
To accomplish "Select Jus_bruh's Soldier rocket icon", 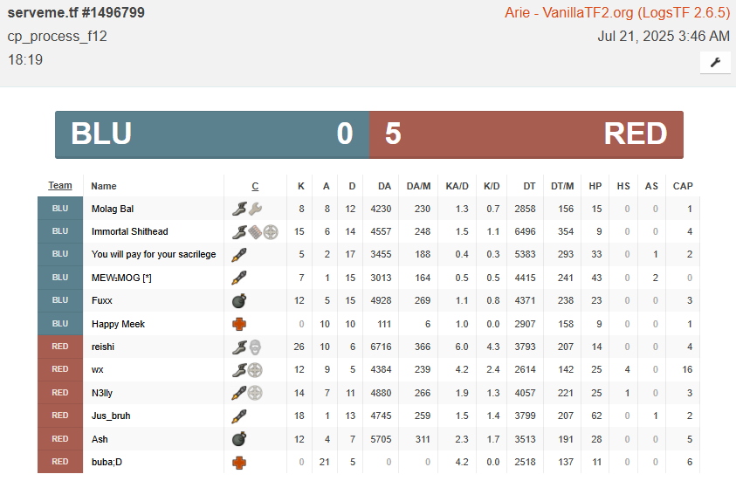I will click(x=239, y=416).
